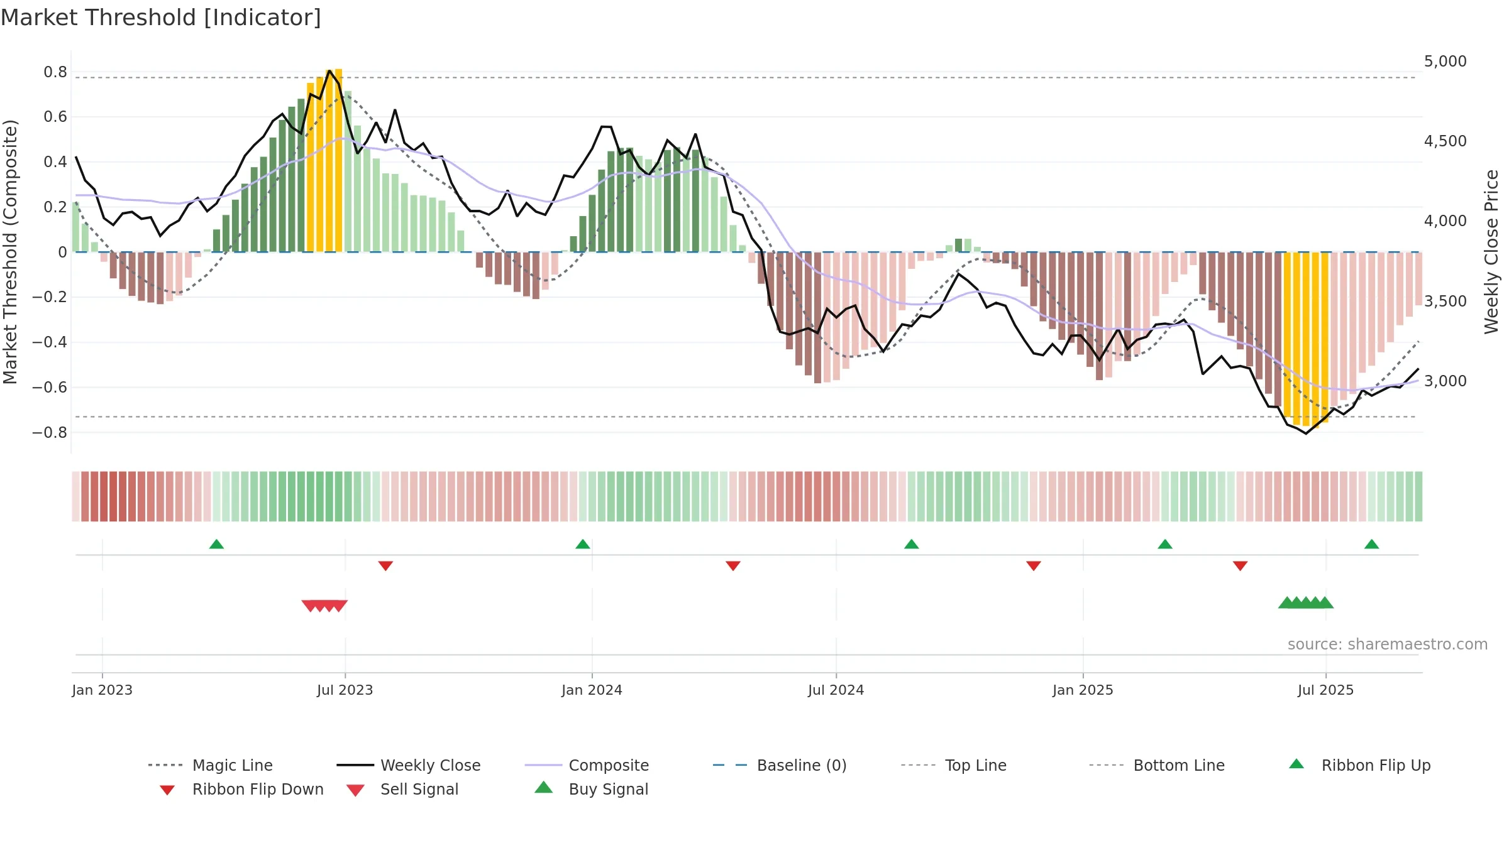Click the ribbon flip down marker around April 2024
The width and height of the screenshot is (1509, 848).
(x=733, y=566)
